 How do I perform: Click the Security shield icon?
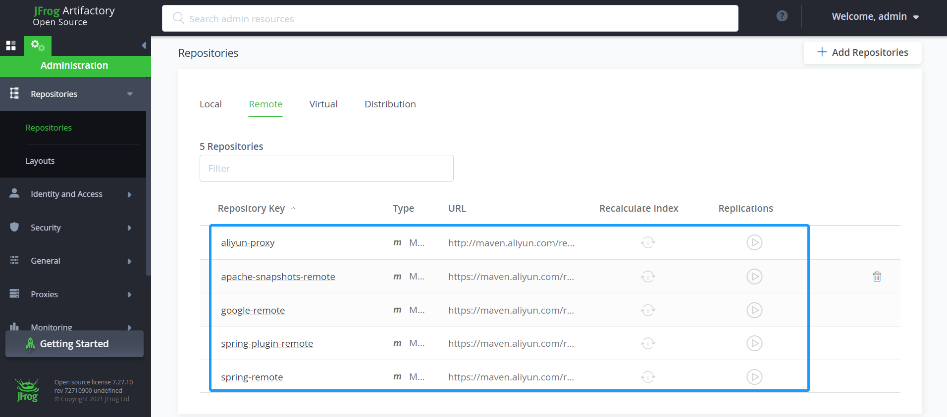(14, 227)
